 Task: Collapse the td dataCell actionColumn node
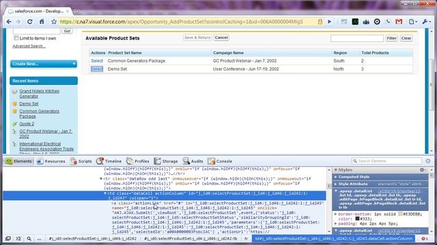coord(105,193)
